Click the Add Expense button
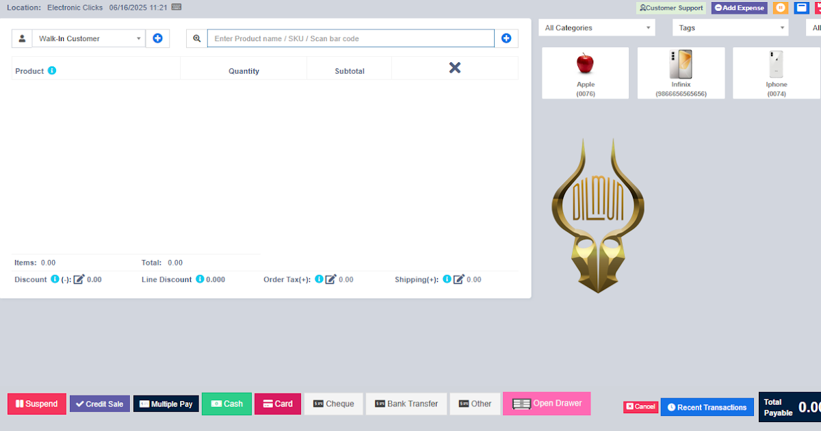This screenshot has height=431, width=821. 739,8
